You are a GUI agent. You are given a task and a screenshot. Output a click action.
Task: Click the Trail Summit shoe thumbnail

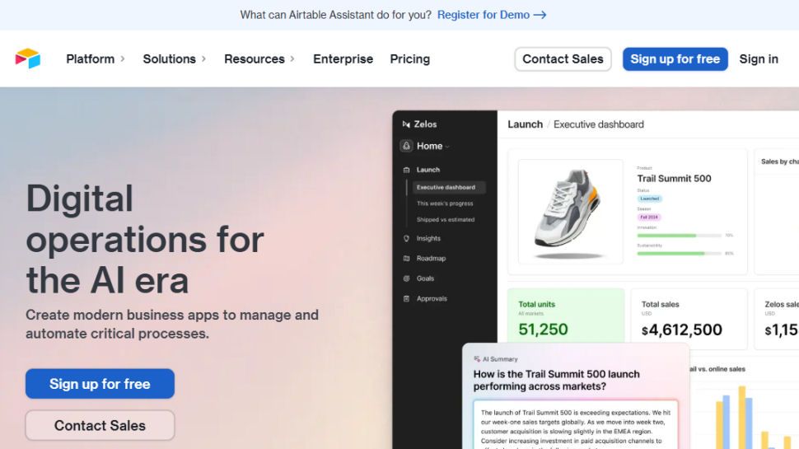pos(570,211)
